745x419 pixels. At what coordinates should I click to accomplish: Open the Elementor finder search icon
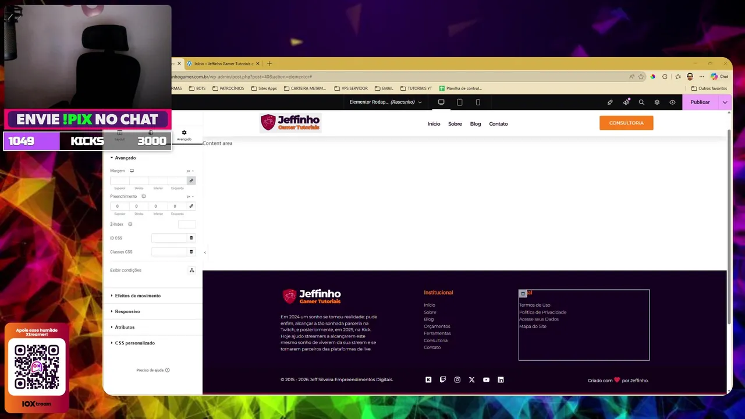point(641,102)
